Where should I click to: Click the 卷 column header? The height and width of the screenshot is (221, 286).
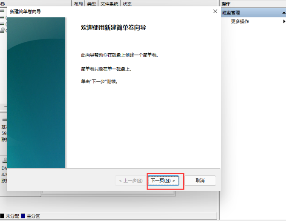click(x=3, y=3)
